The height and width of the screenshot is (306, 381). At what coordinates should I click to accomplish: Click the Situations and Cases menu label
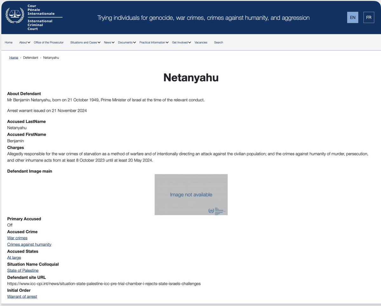coord(84,42)
